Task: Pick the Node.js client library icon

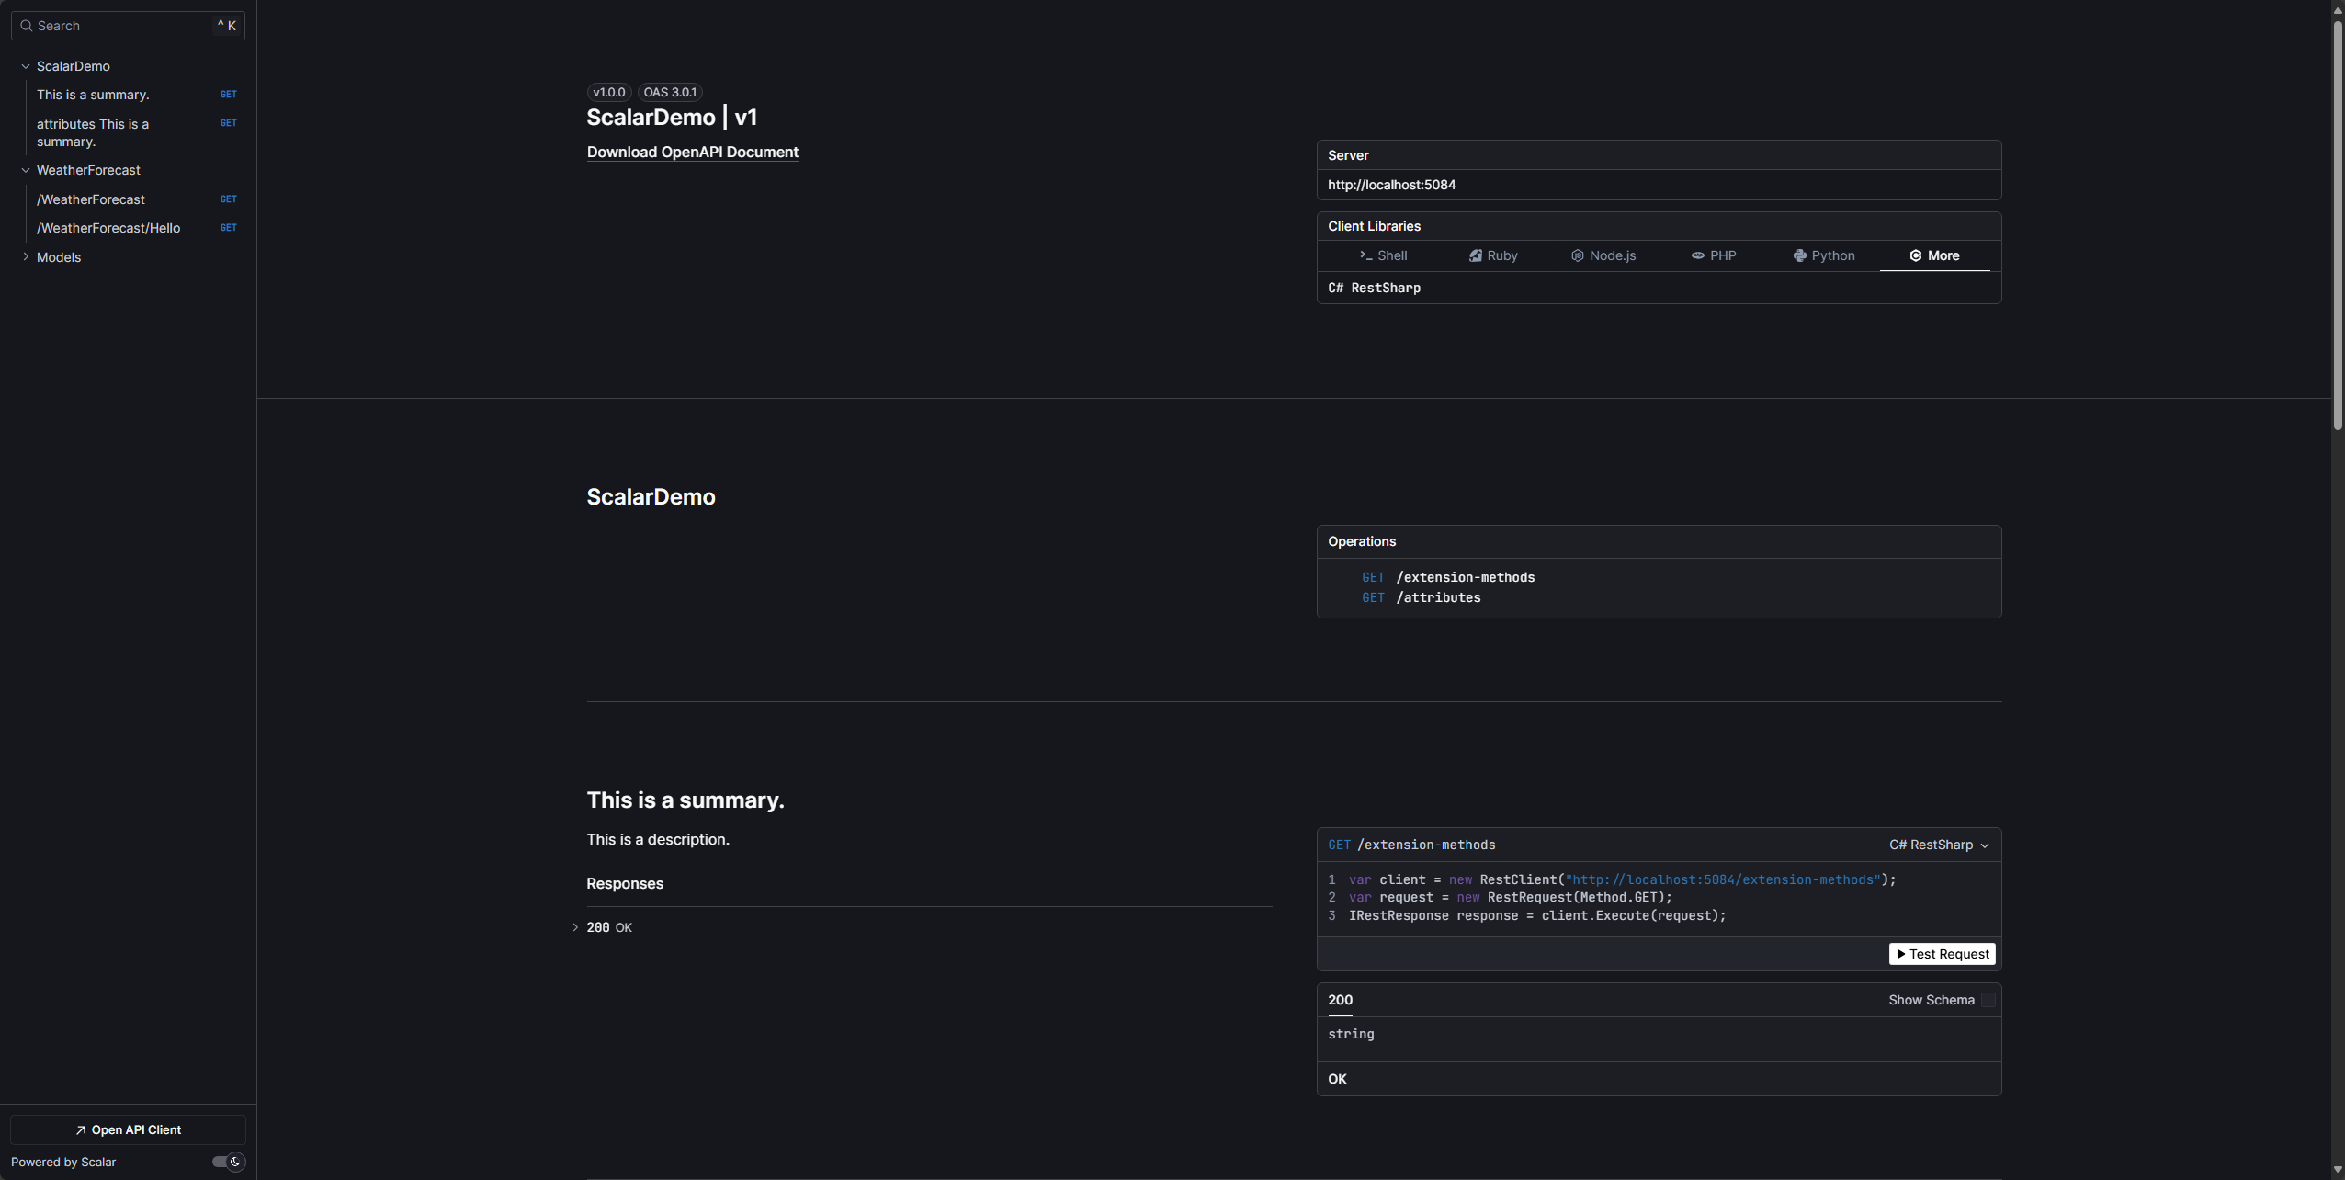Action: tap(1577, 255)
